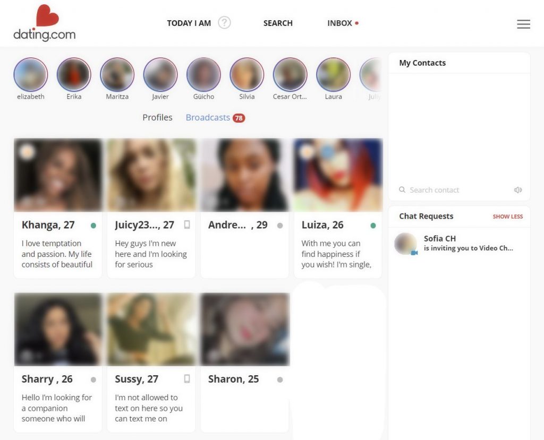Click the name Sussy, 27
Viewport: 544px width, 440px height.
coord(137,379)
